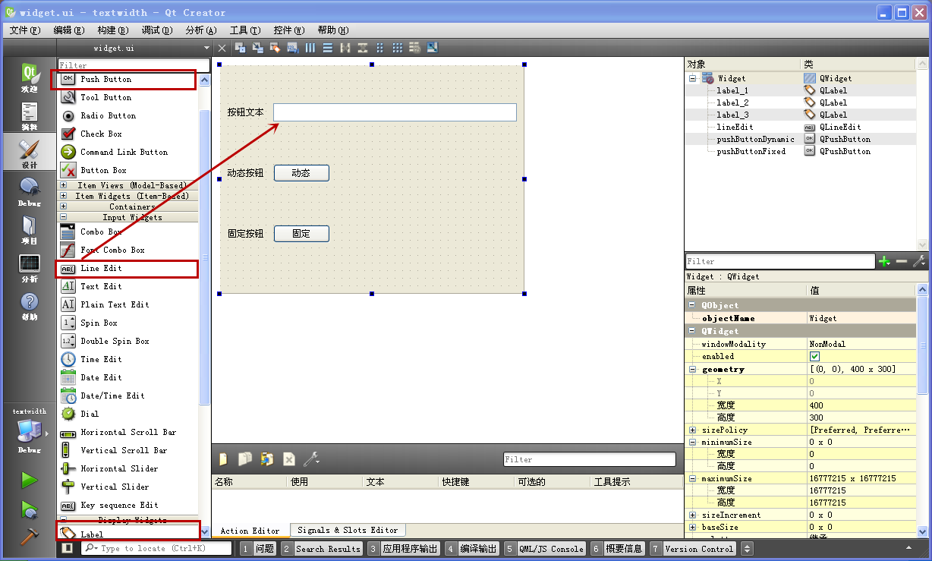This screenshot has width=932, height=561.
Task: Click the Run green arrow button
Action: click(29, 479)
